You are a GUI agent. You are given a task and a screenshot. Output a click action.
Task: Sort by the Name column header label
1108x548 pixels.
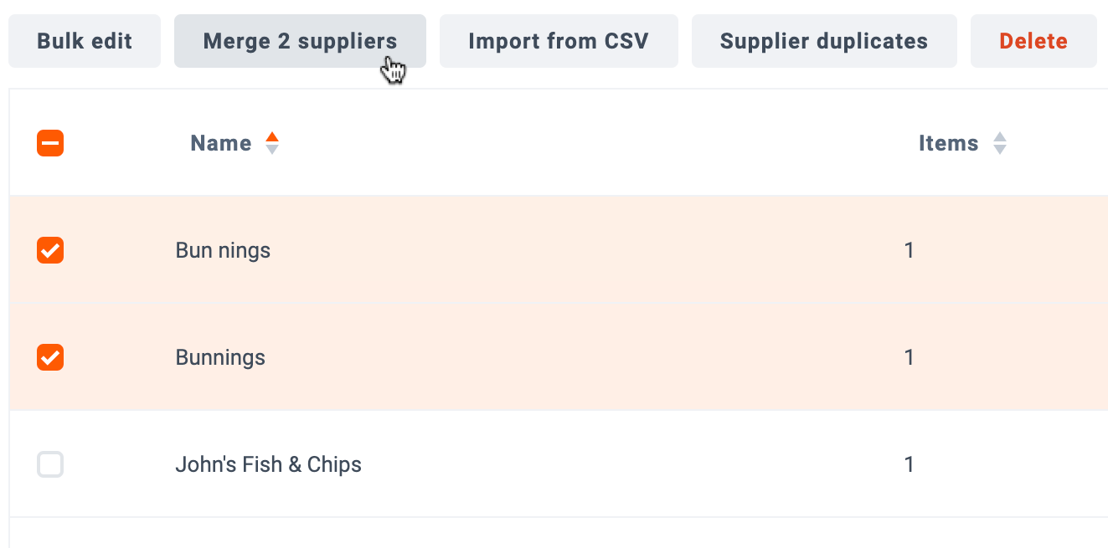coord(221,143)
